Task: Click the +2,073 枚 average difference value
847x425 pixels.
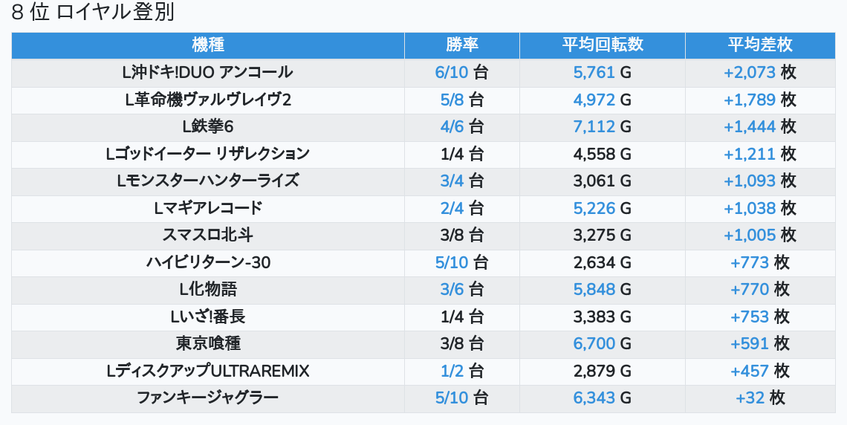Action: 759,73
